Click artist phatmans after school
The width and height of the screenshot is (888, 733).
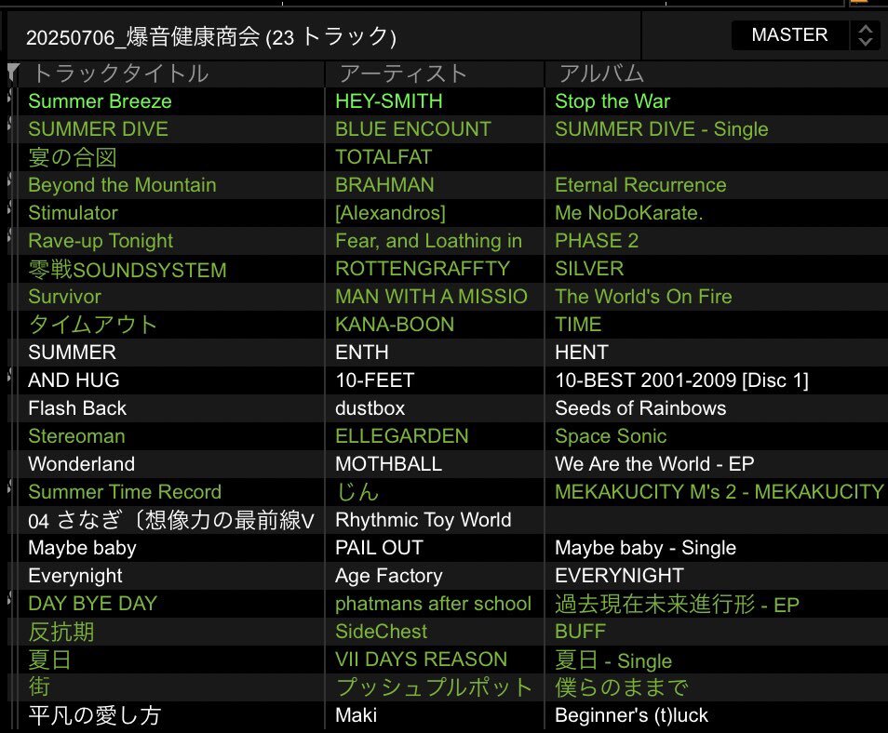pos(433,604)
